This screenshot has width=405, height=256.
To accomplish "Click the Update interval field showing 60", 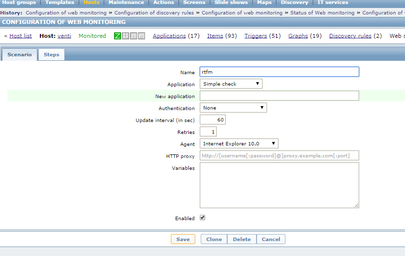I will (x=213, y=120).
